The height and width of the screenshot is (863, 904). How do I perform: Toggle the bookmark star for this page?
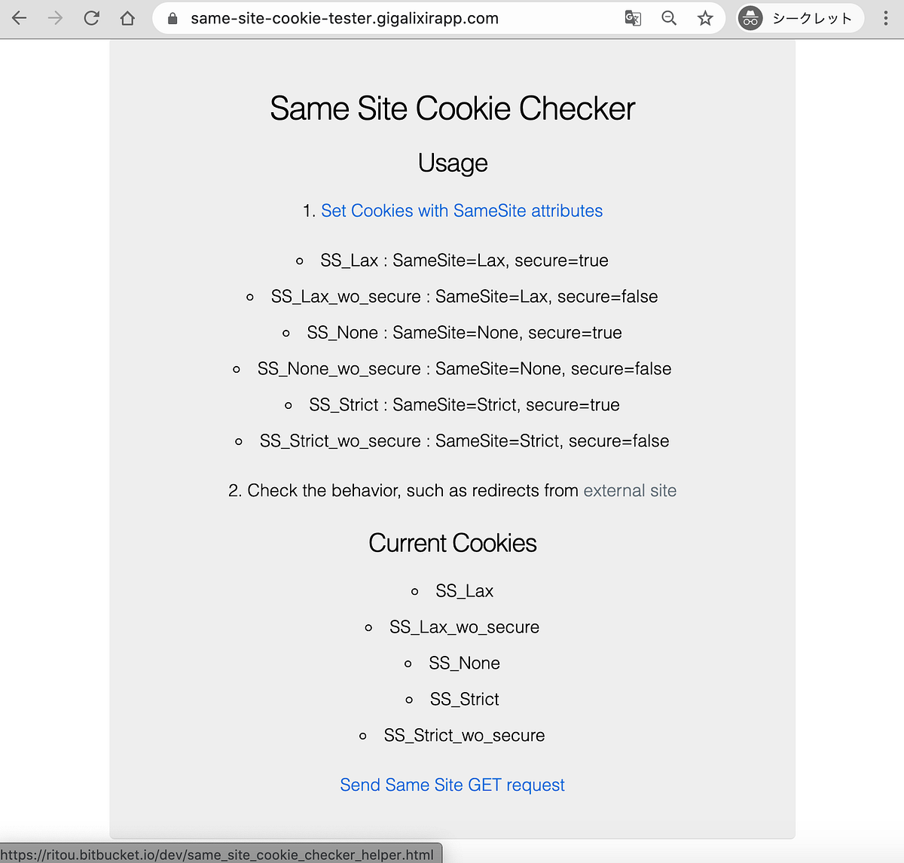[705, 18]
